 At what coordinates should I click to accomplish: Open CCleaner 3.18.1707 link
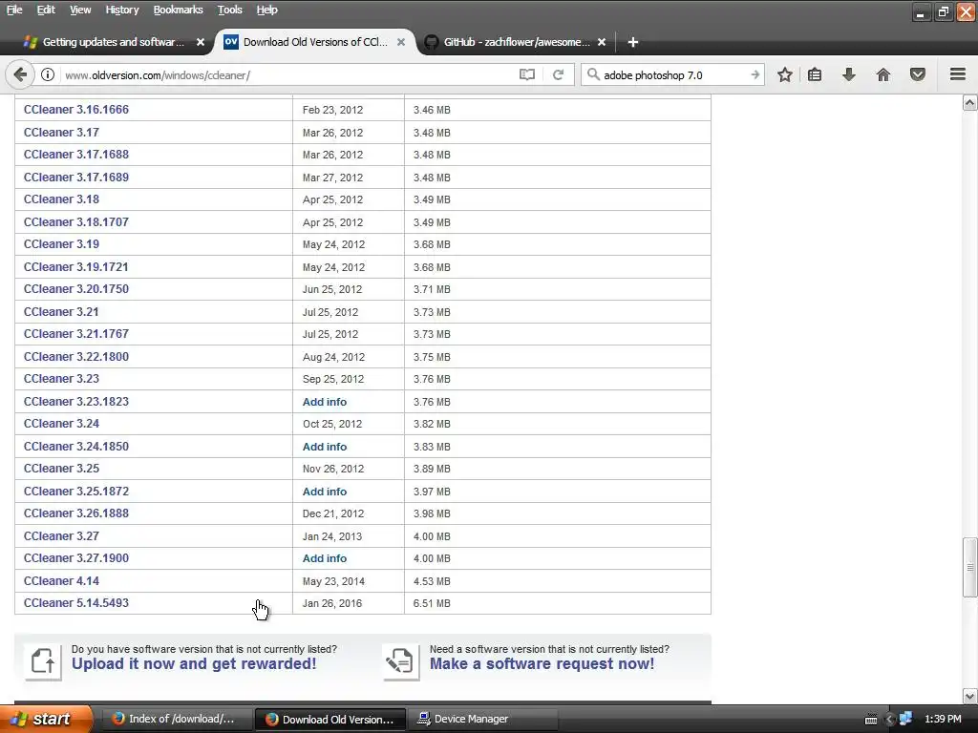[76, 221]
